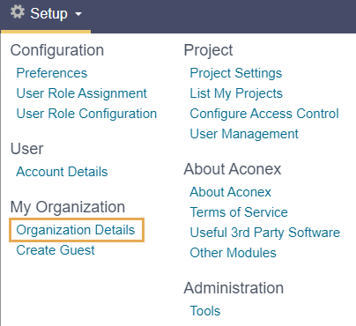Open User Role Assignment
Viewport: 356px width, 326px height.
81,93
